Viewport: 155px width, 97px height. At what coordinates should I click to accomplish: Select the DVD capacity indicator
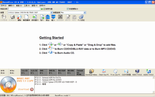(x=43, y=72)
